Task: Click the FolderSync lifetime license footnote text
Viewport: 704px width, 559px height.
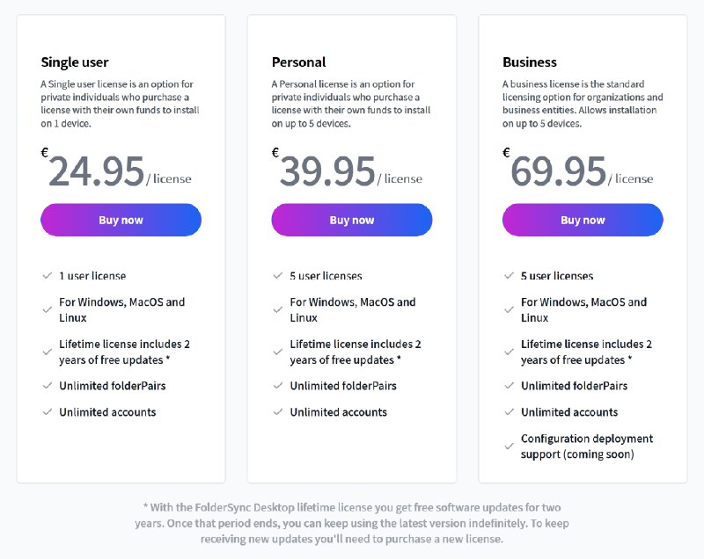Action: [x=351, y=523]
